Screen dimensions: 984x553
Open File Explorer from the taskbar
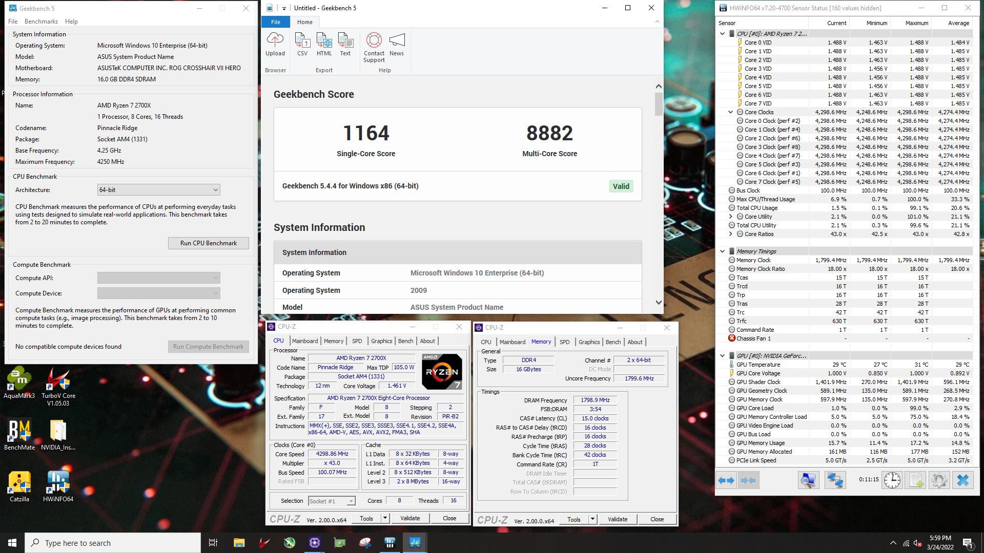(x=239, y=543)
